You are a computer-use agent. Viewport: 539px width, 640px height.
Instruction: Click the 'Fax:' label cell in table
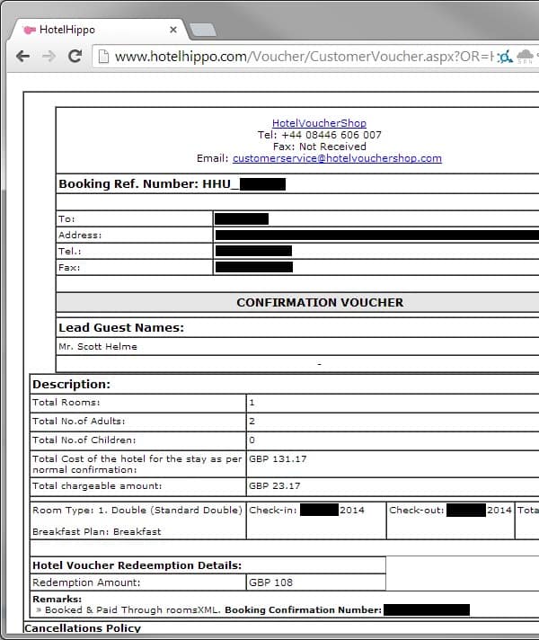pos(134,267)
